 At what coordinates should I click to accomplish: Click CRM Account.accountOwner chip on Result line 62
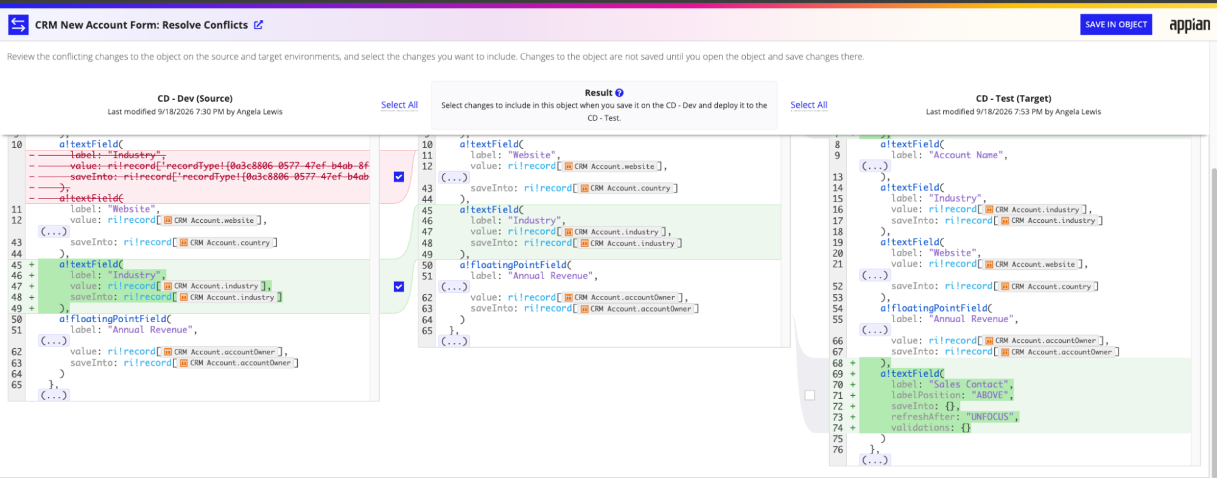620,298
